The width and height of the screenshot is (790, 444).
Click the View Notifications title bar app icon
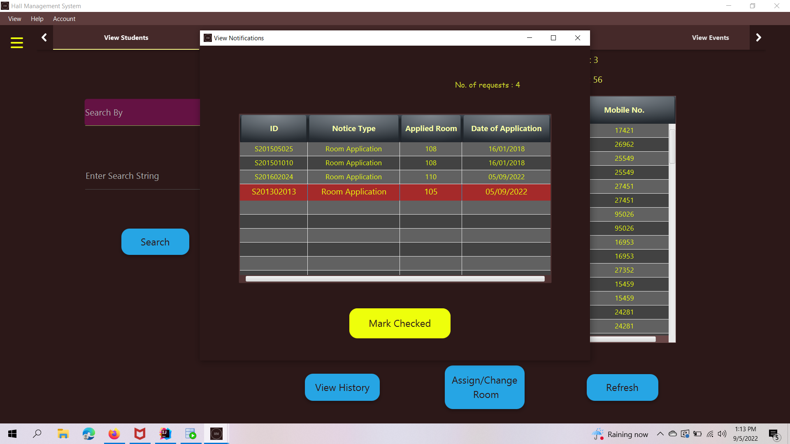(x=207, y=38)
